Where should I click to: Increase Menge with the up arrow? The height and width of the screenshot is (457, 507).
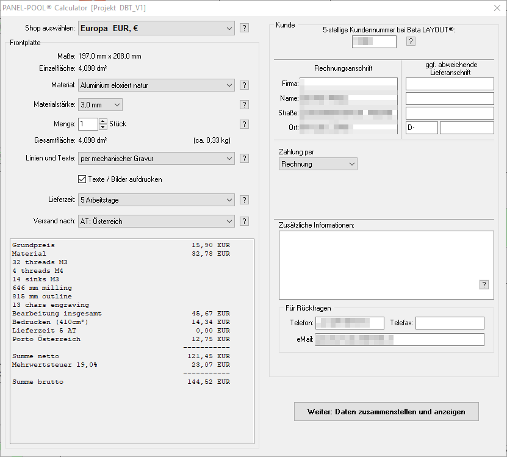103,121
